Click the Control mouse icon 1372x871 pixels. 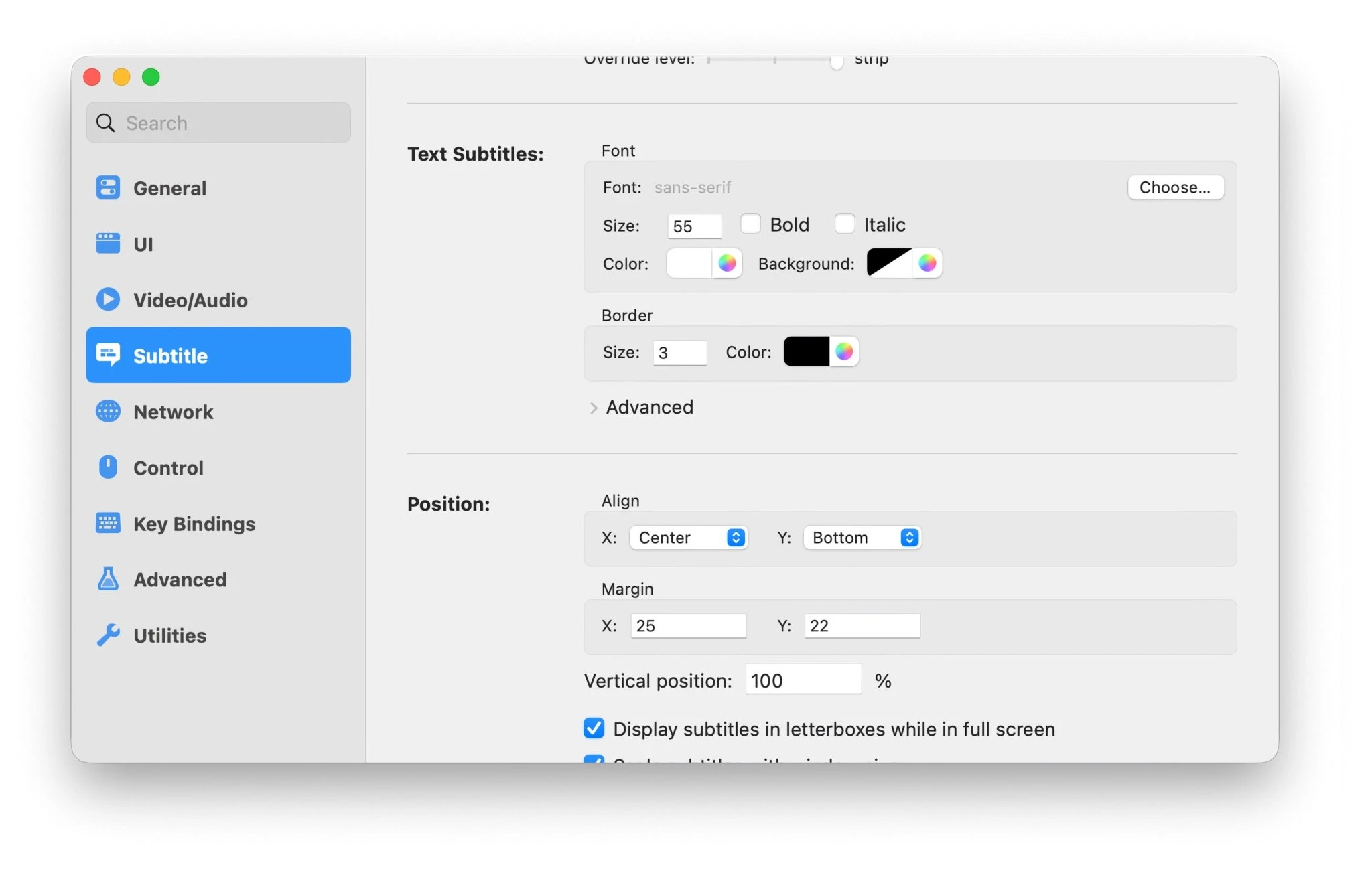[108, 467]
